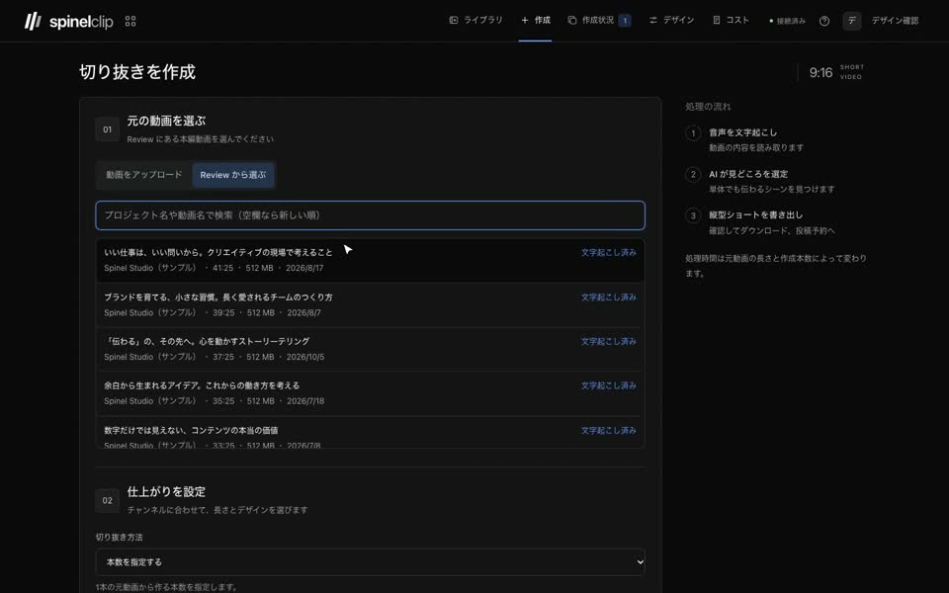Switch to 動画をアップロード option

point(144,175)
